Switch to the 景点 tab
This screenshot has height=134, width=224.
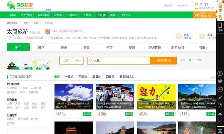pos(41,47)
